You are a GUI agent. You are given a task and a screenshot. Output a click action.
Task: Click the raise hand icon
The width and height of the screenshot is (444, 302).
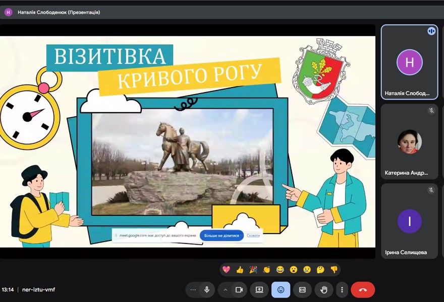(324, 290)
